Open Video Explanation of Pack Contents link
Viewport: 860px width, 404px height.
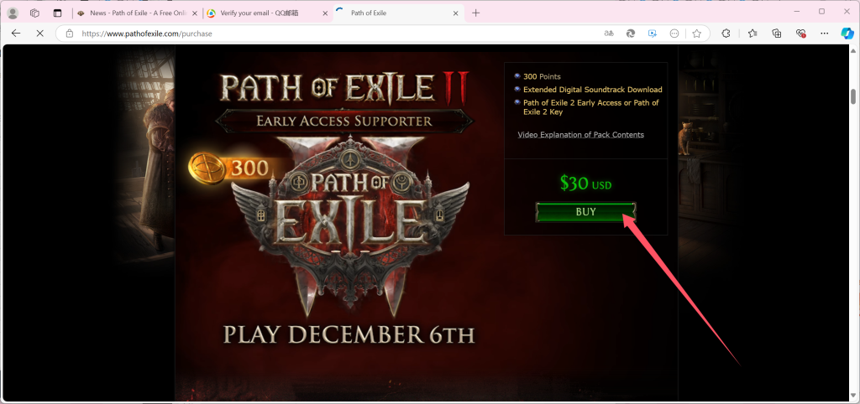(x=581, y=135)
